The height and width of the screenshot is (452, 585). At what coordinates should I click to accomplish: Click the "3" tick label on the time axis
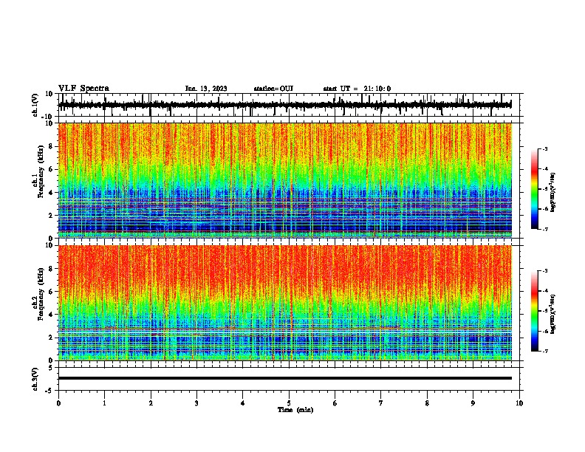click(x=196, y=403)
